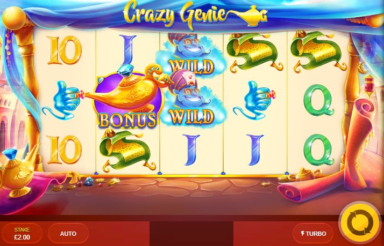
Task: Click the Crazy Genie title logo
Action: point(195,14)
